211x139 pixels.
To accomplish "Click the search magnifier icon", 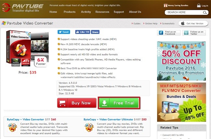I will click(205, 13).
